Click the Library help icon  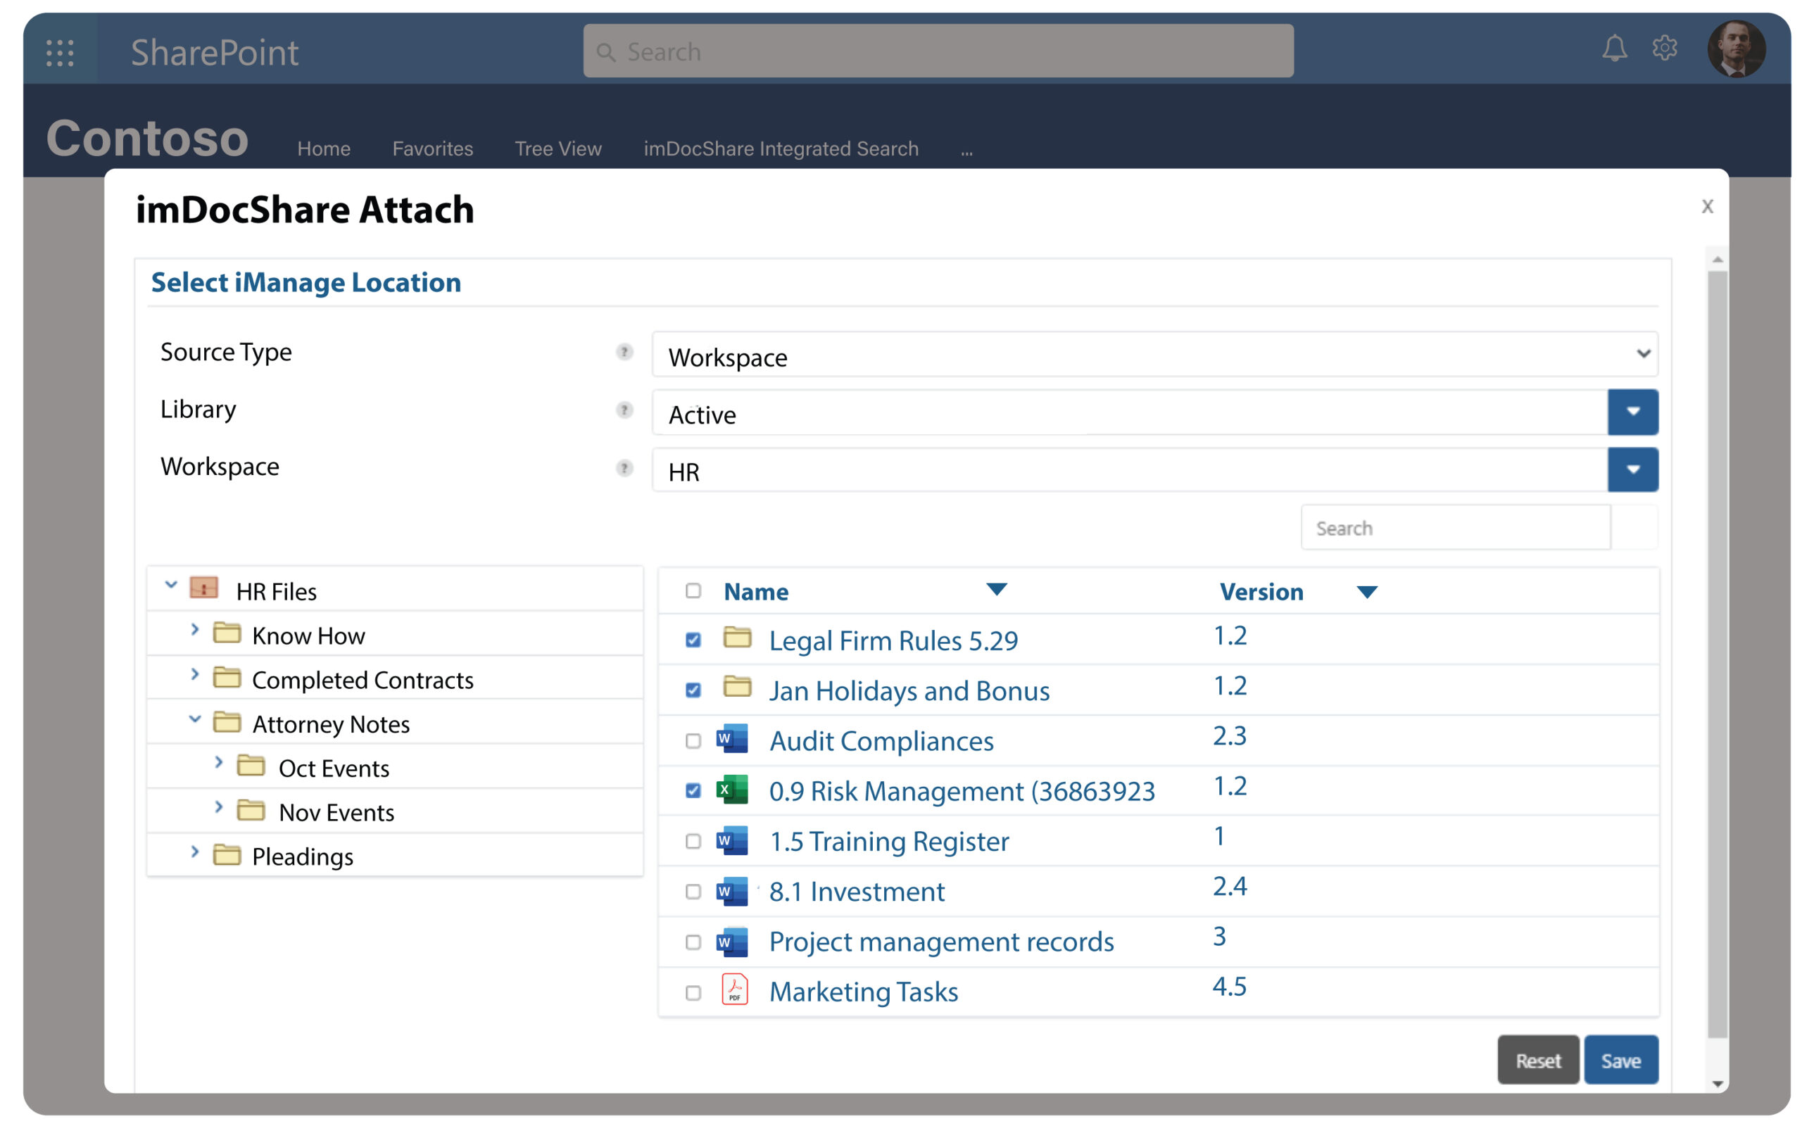[625, 410]
